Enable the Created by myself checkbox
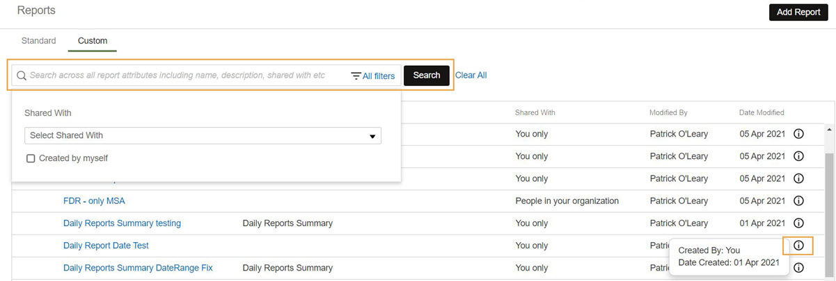836x281 pixels. point(31,158)
